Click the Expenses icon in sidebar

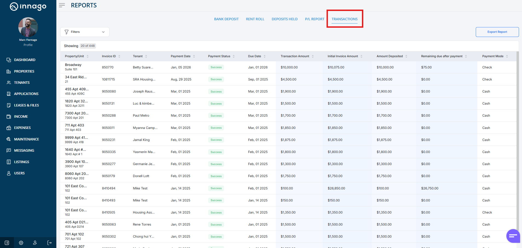point(9,128)
